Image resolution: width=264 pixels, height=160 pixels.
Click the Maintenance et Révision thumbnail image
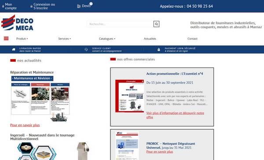(x=40, y=98)
